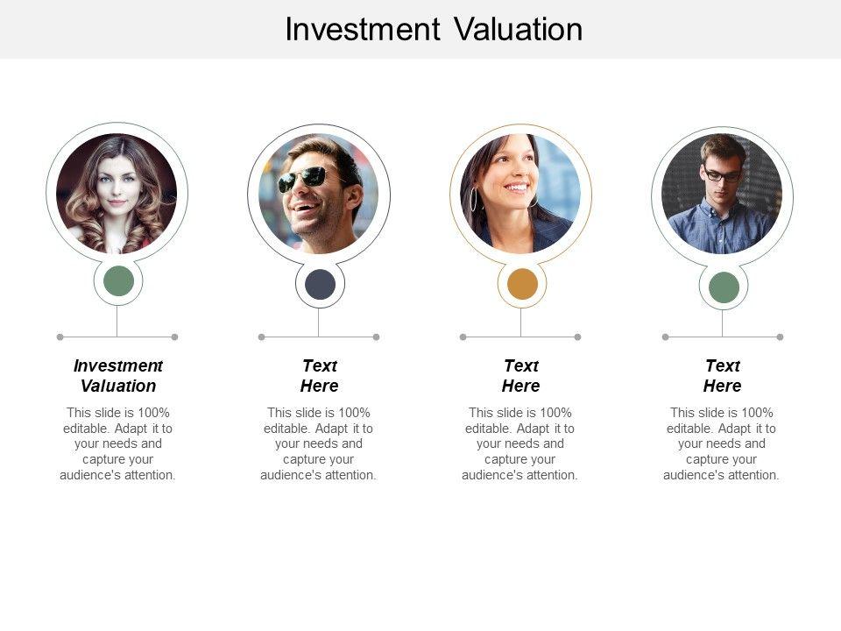Viewport: 841px width, 631px height.
Task: Click the woman with curly hair photo
Action: coord(117,193)
